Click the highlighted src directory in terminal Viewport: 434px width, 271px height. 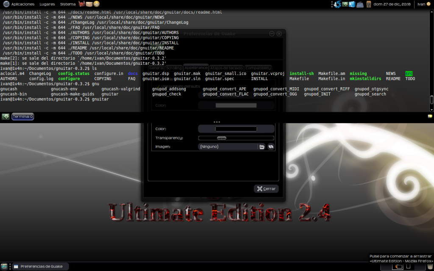pos(409,74)
